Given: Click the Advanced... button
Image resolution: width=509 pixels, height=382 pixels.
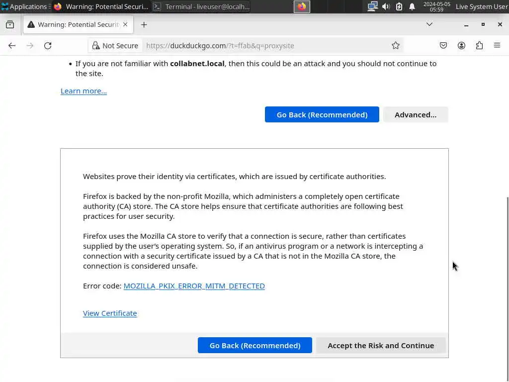Looking at the screenshot, I should pyautogui.click(x=416, y=115).
